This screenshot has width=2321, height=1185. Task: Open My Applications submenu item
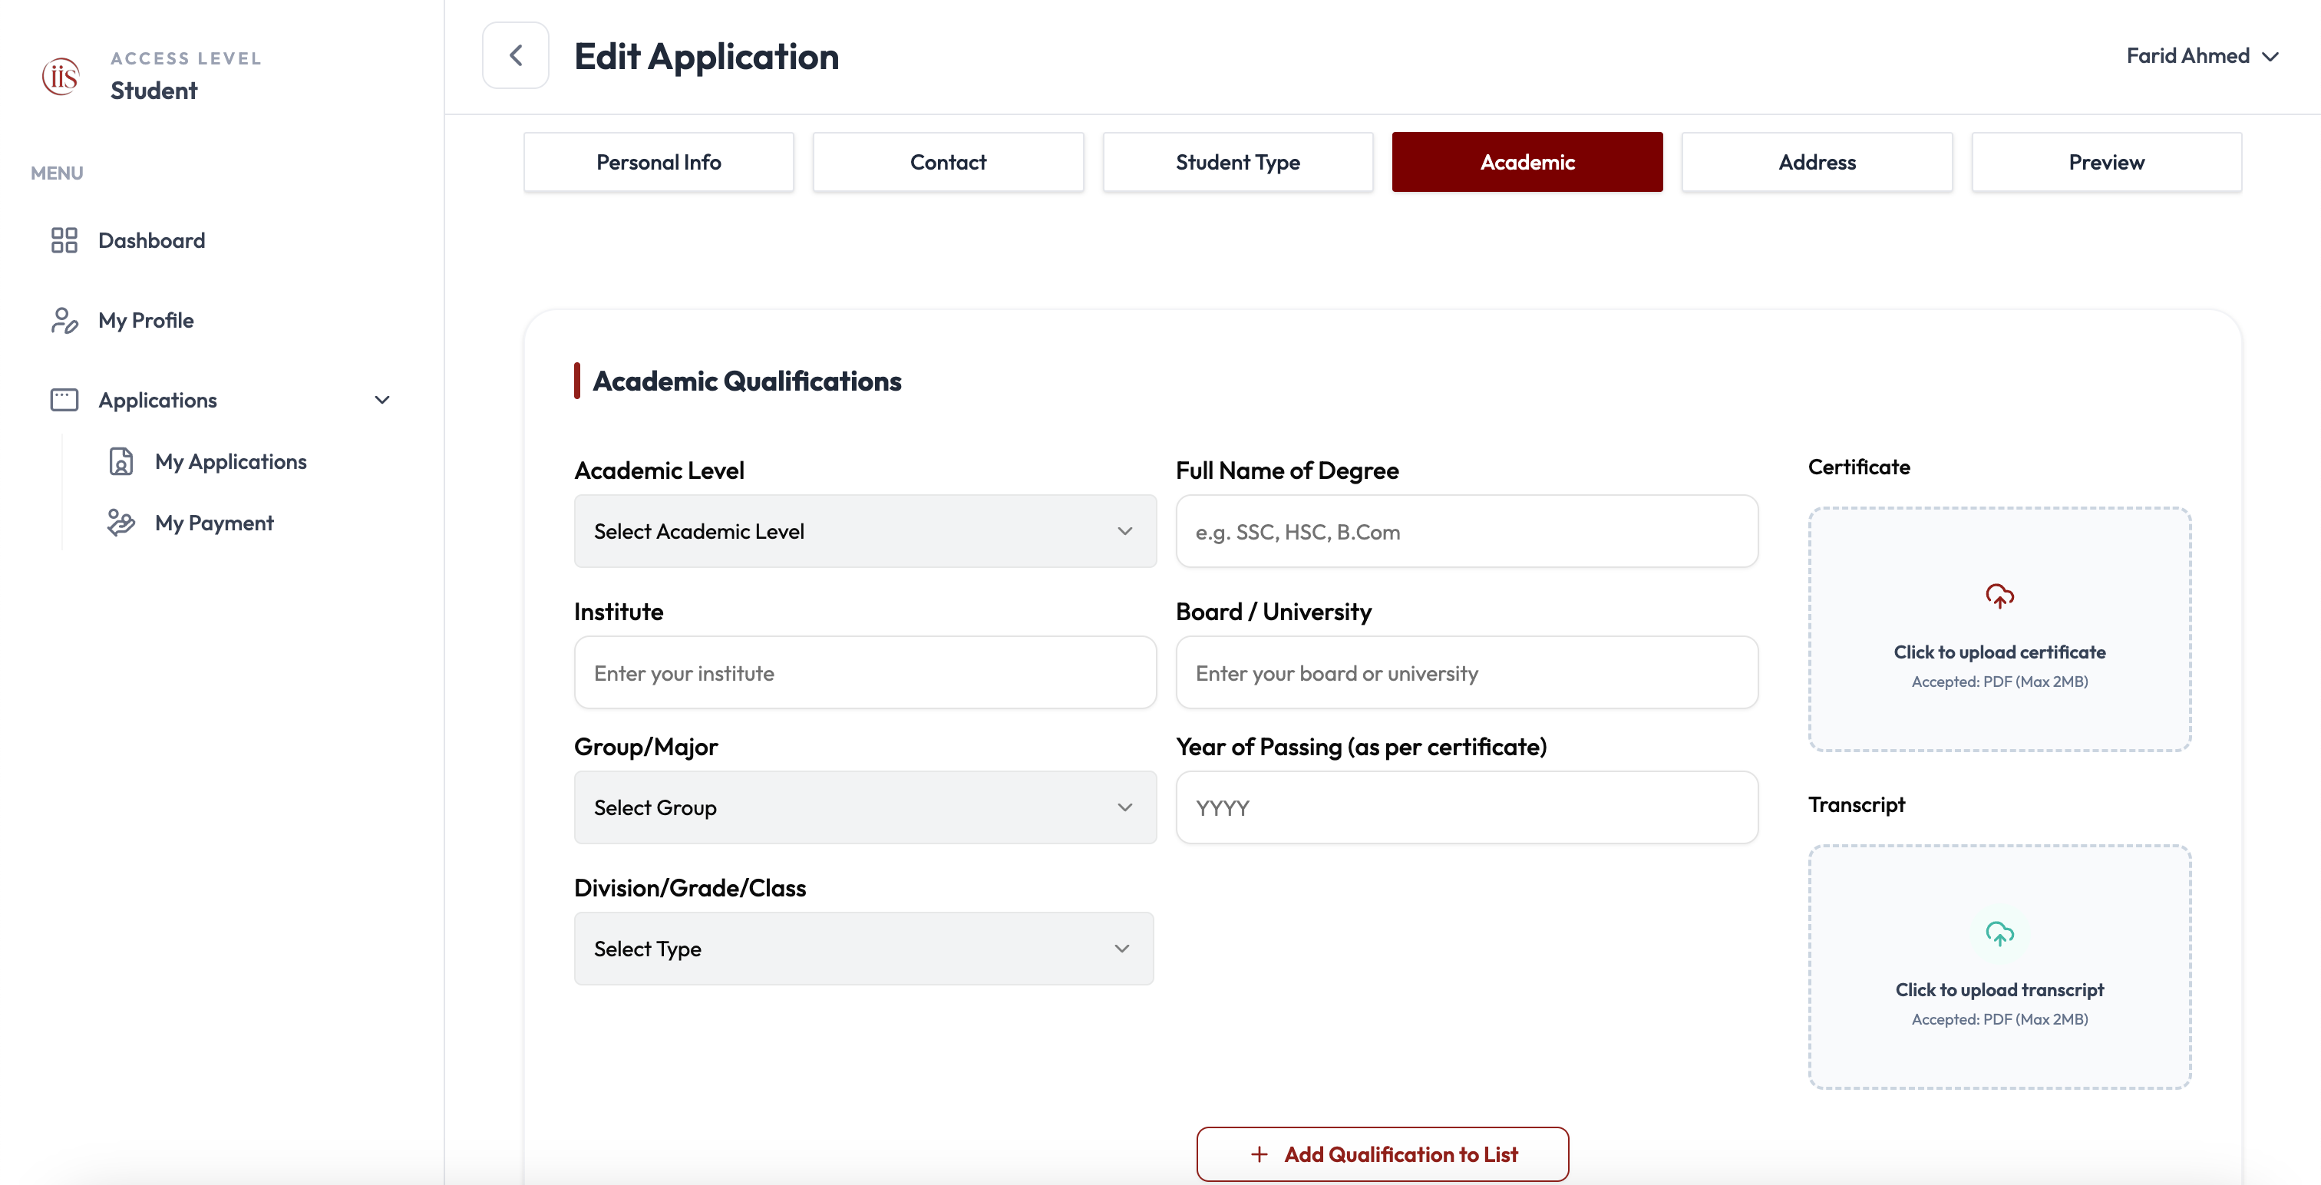click(x=231, y=461)
